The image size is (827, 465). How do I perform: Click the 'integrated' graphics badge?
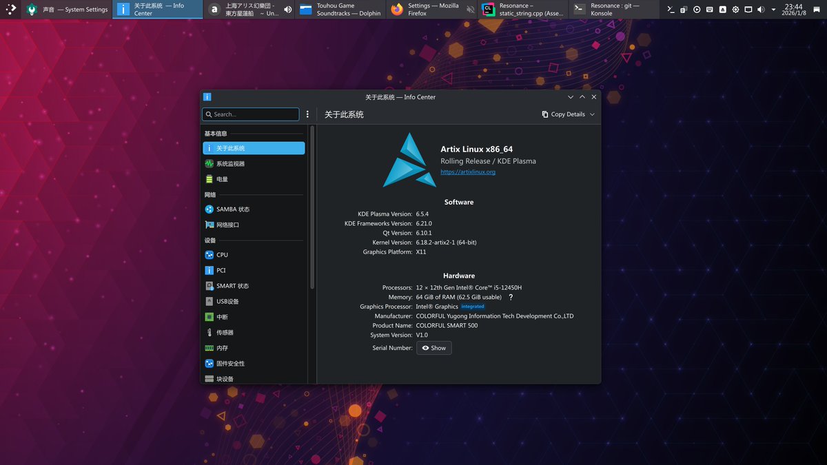(473, 307)
